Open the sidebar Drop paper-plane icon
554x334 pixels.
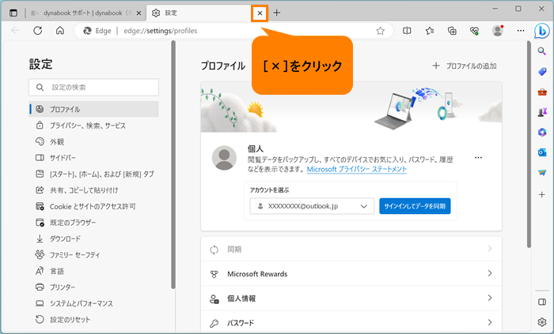click(x=542, y=173)
